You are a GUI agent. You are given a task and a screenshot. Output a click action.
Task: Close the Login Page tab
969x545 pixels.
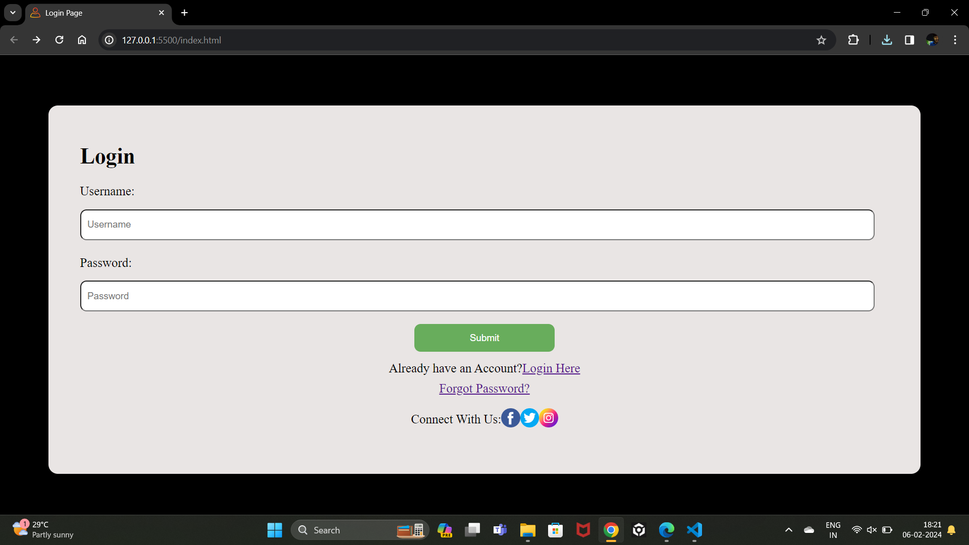161,13
